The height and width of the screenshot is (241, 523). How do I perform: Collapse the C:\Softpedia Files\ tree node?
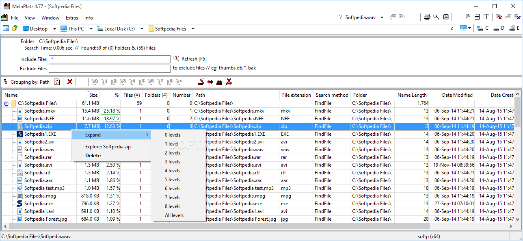coord(6,103)
